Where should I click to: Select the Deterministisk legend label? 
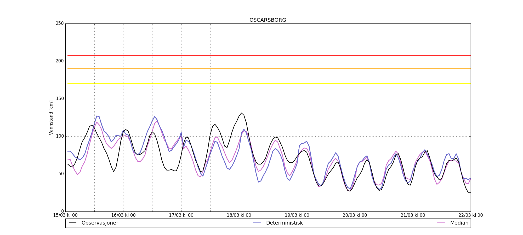pos(284,223)
